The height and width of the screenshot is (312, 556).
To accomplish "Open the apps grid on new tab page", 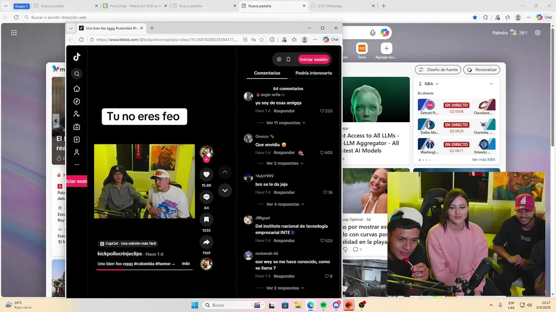I will (14, 32).
